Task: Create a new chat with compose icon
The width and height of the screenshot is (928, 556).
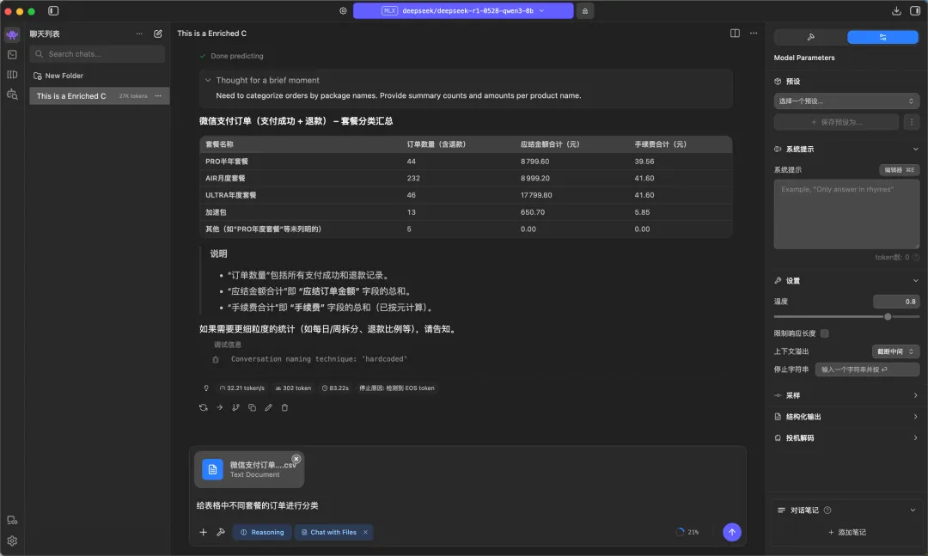Action: (158, 34)
